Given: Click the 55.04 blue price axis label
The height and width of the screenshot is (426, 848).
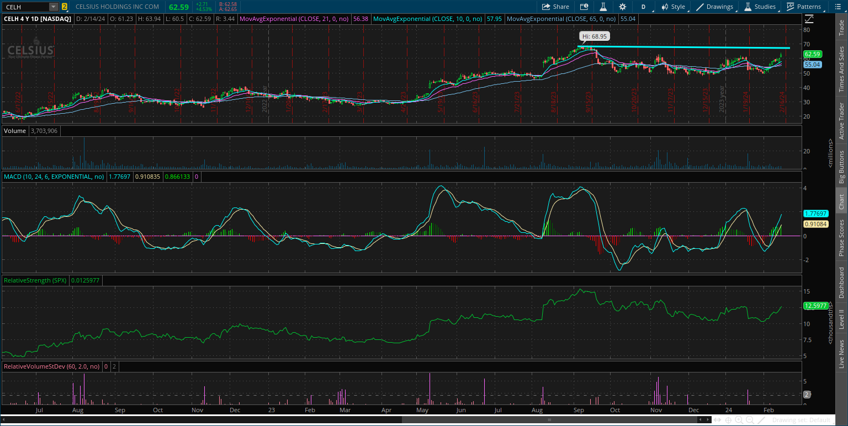Looking at the screenshot, I should coord(813,65).
